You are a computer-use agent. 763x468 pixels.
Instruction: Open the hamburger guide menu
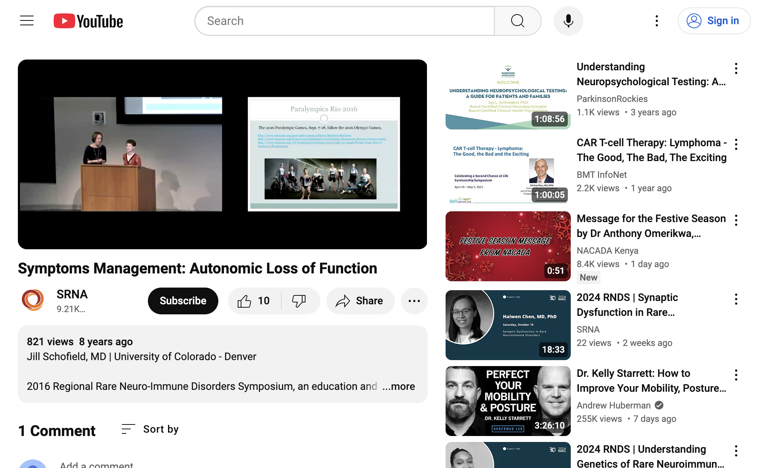pos(27,21)
